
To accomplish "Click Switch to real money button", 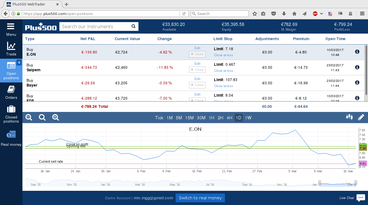I will click(200, 198).
